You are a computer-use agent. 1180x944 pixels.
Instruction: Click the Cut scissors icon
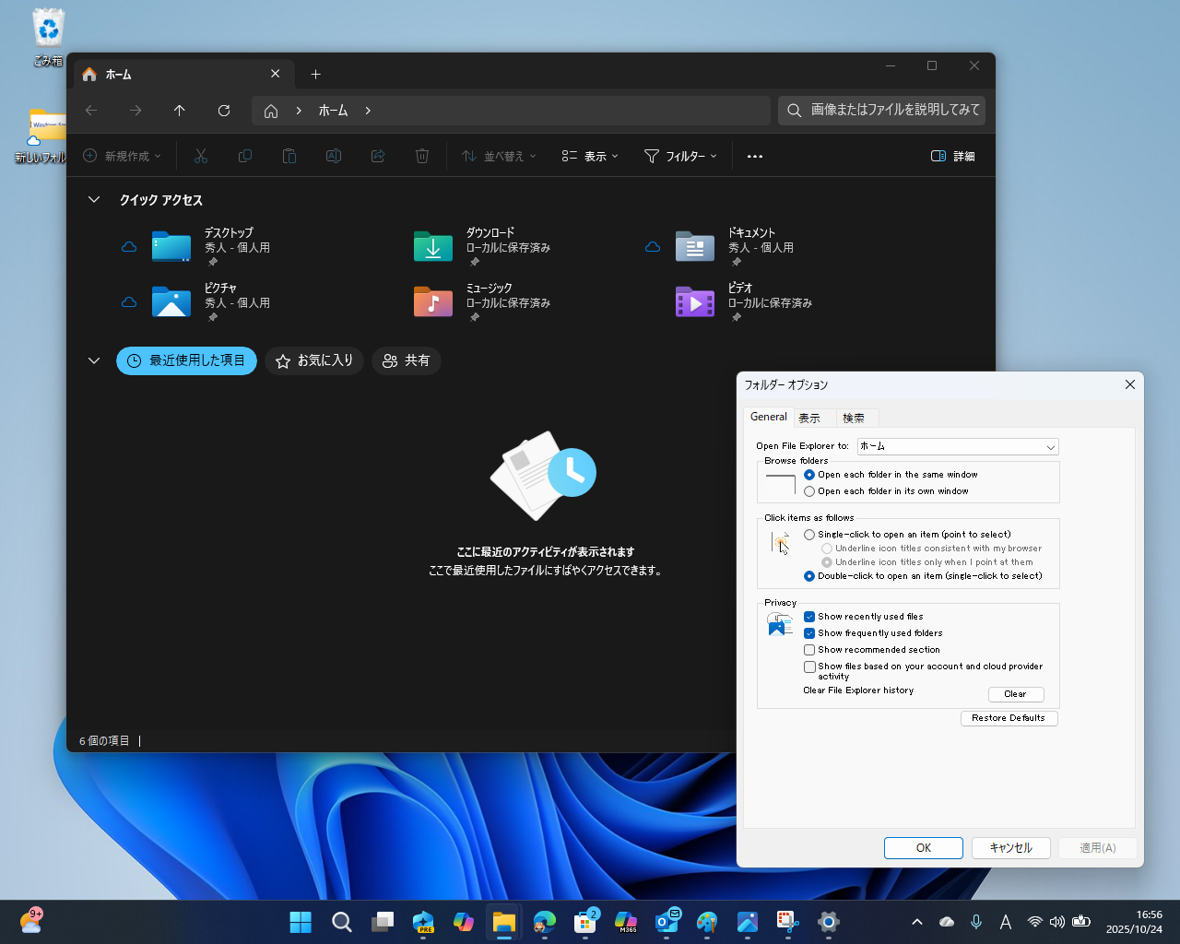[201, 157]
